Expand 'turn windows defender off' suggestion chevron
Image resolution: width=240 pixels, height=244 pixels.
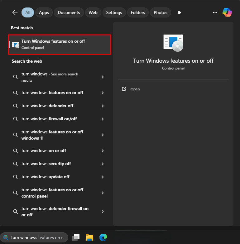pyautogui.click(x=103, y=106)
